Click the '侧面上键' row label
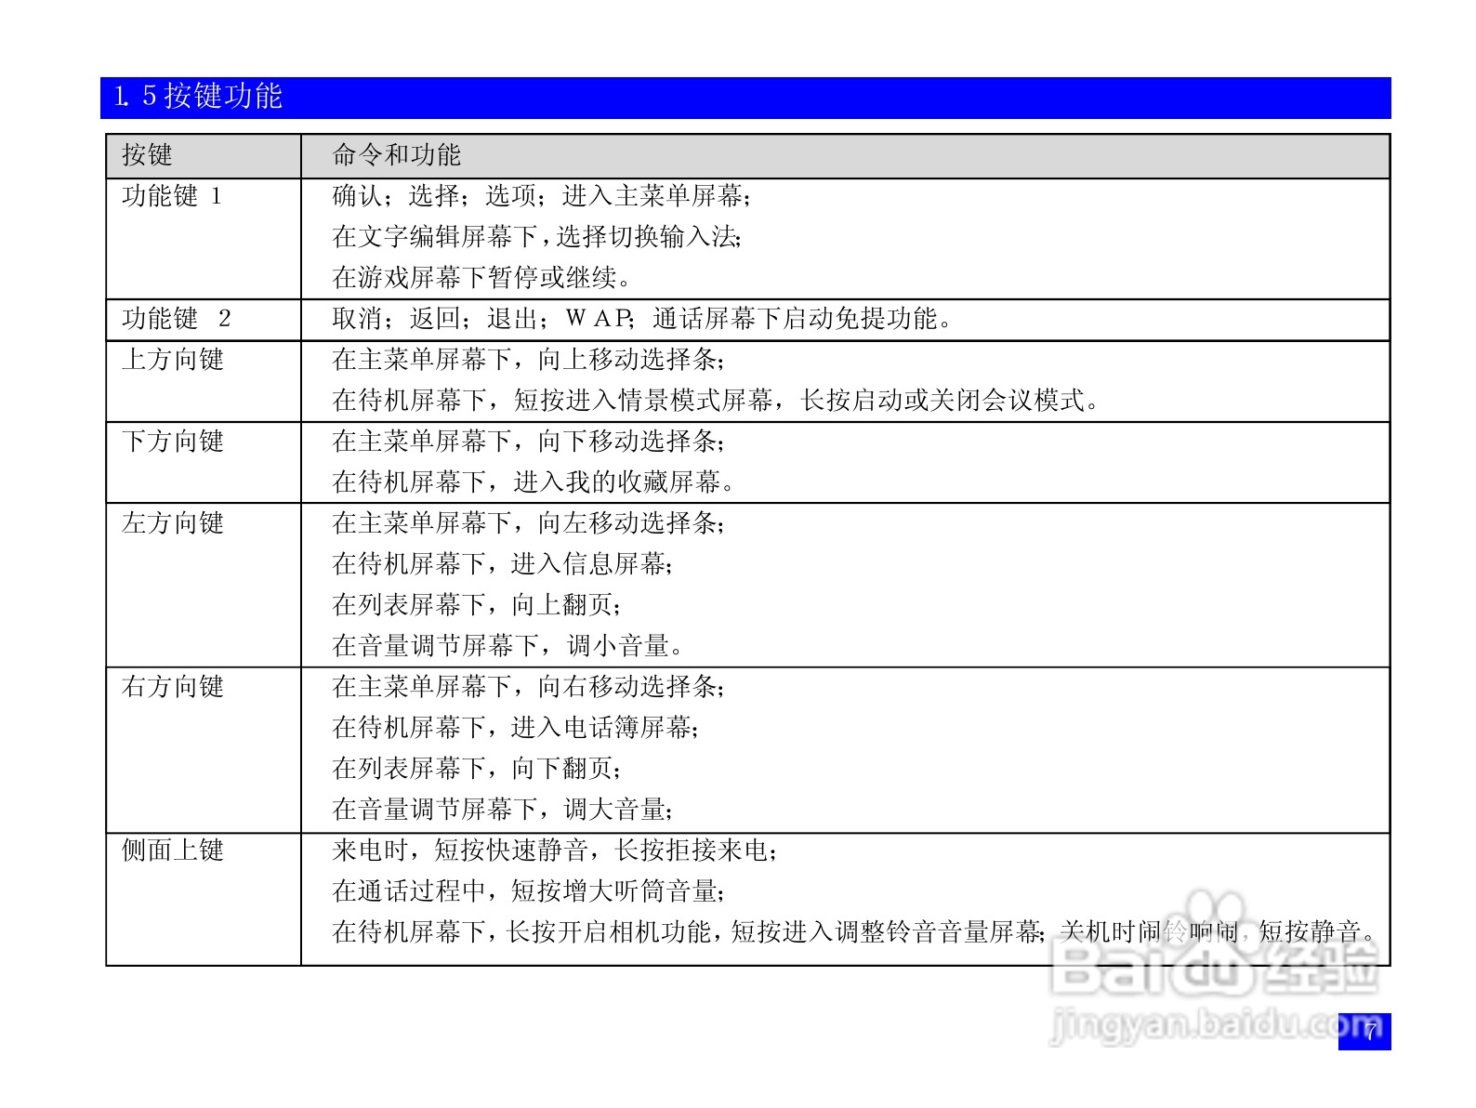 pos(173,851)
